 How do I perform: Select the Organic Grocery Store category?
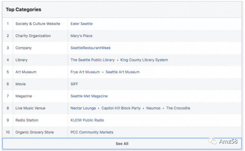click(x=34, y=132)
